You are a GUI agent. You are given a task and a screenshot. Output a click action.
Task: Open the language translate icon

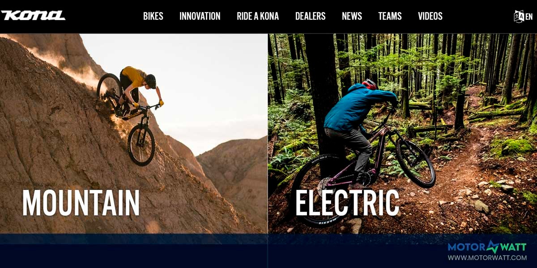[519, 16]
